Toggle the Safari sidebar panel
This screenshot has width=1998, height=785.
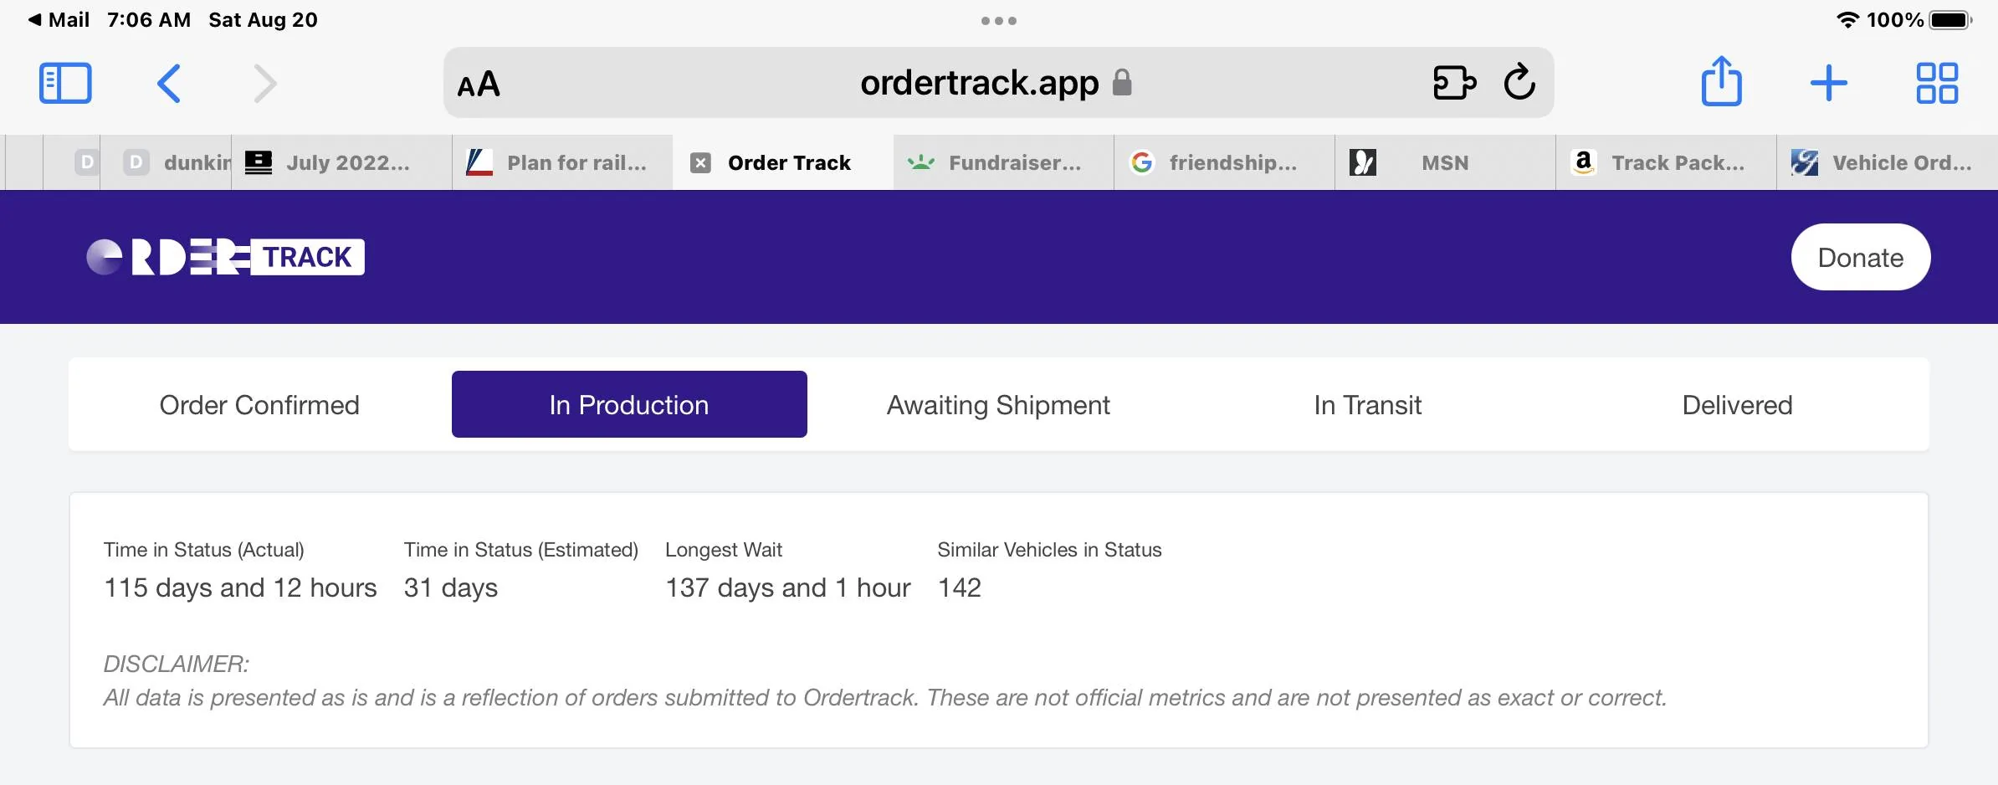[x=65, y=84]
